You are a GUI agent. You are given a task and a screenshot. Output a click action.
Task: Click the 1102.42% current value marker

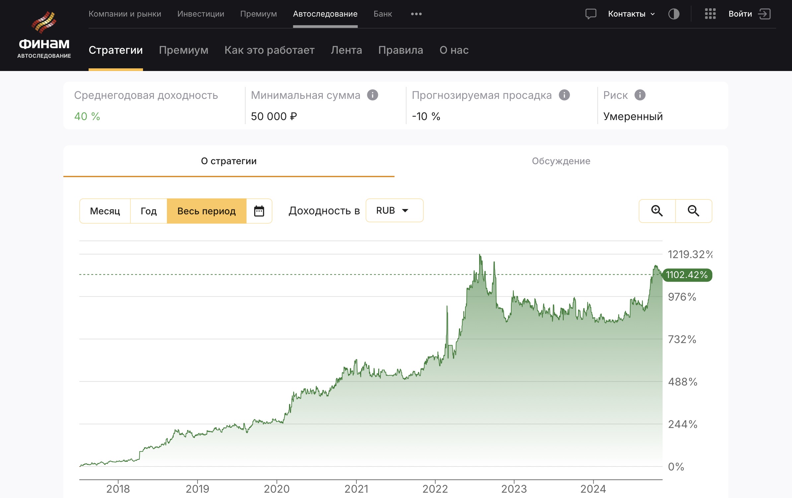(x=687, y=275)
